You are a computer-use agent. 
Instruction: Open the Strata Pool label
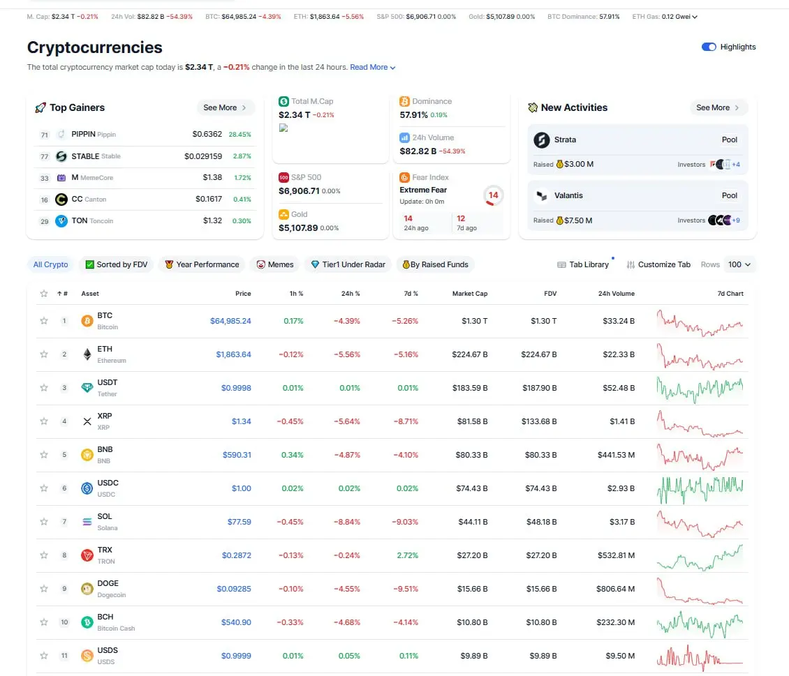pos(729,140)
